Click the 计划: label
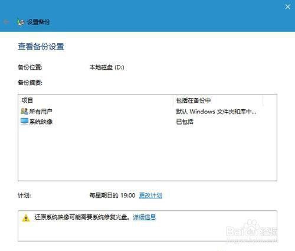 [24, 195]
